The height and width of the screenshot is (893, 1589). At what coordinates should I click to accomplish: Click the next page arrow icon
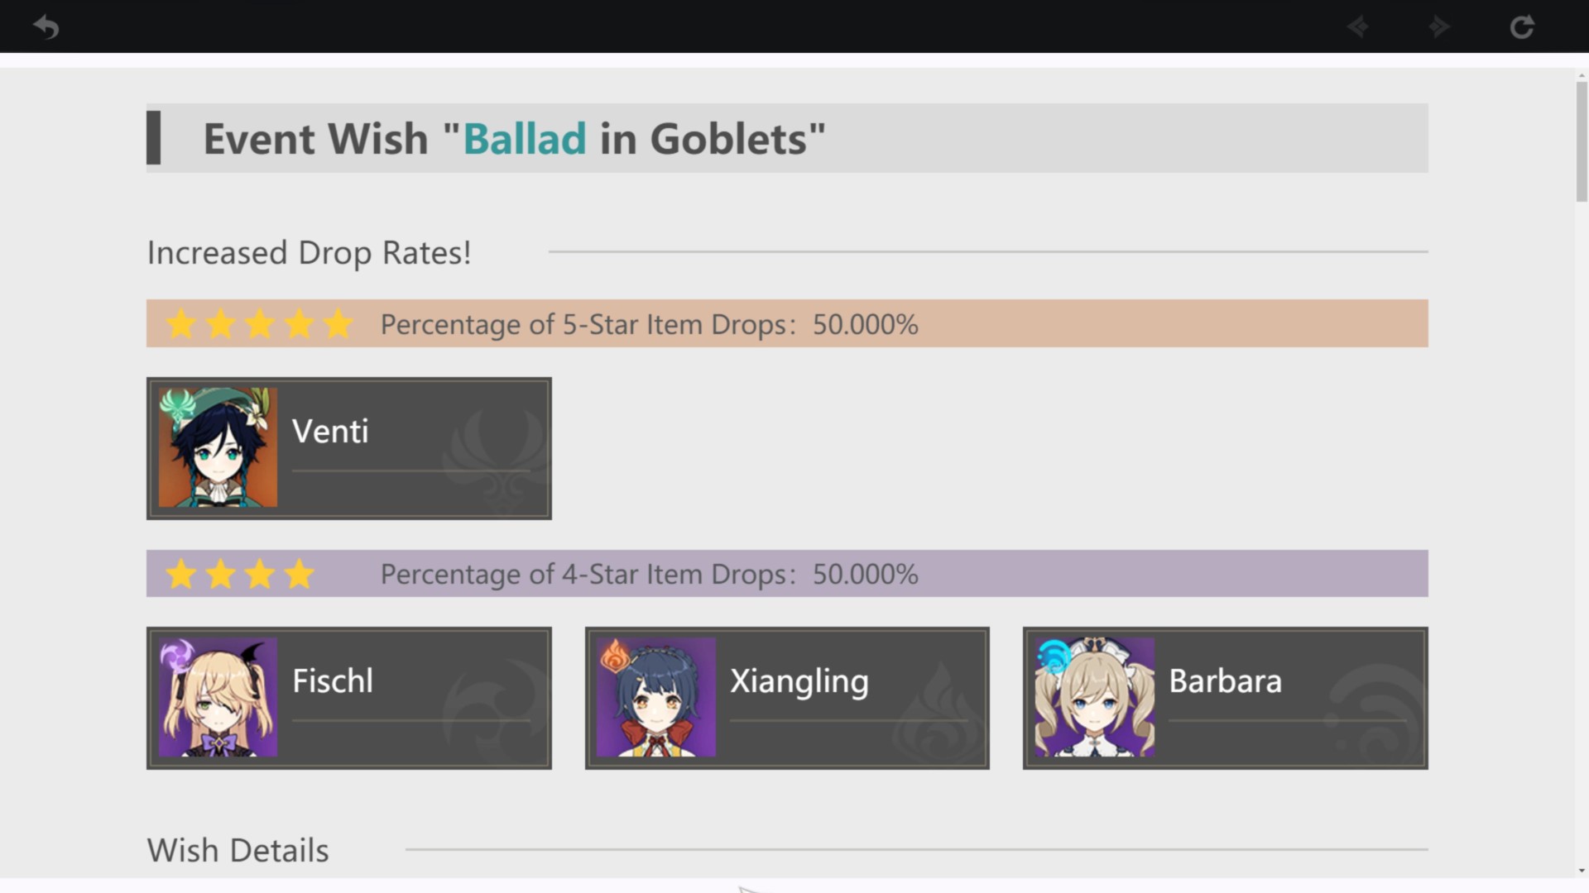(1439, 27)
